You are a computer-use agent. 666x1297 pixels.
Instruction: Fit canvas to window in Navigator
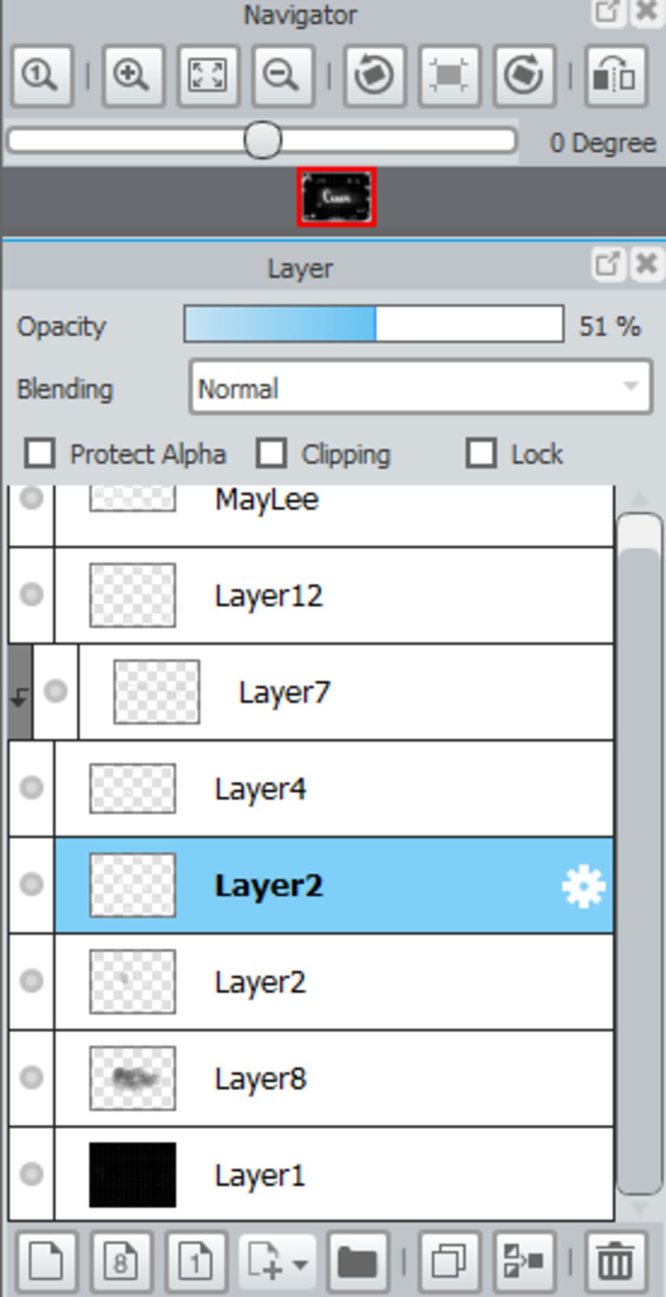207,76
